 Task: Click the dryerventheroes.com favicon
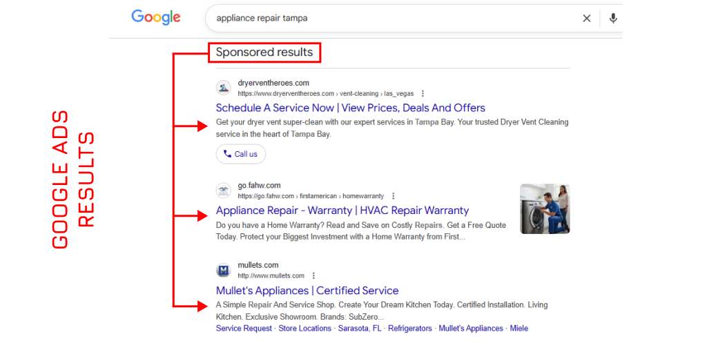223,88
